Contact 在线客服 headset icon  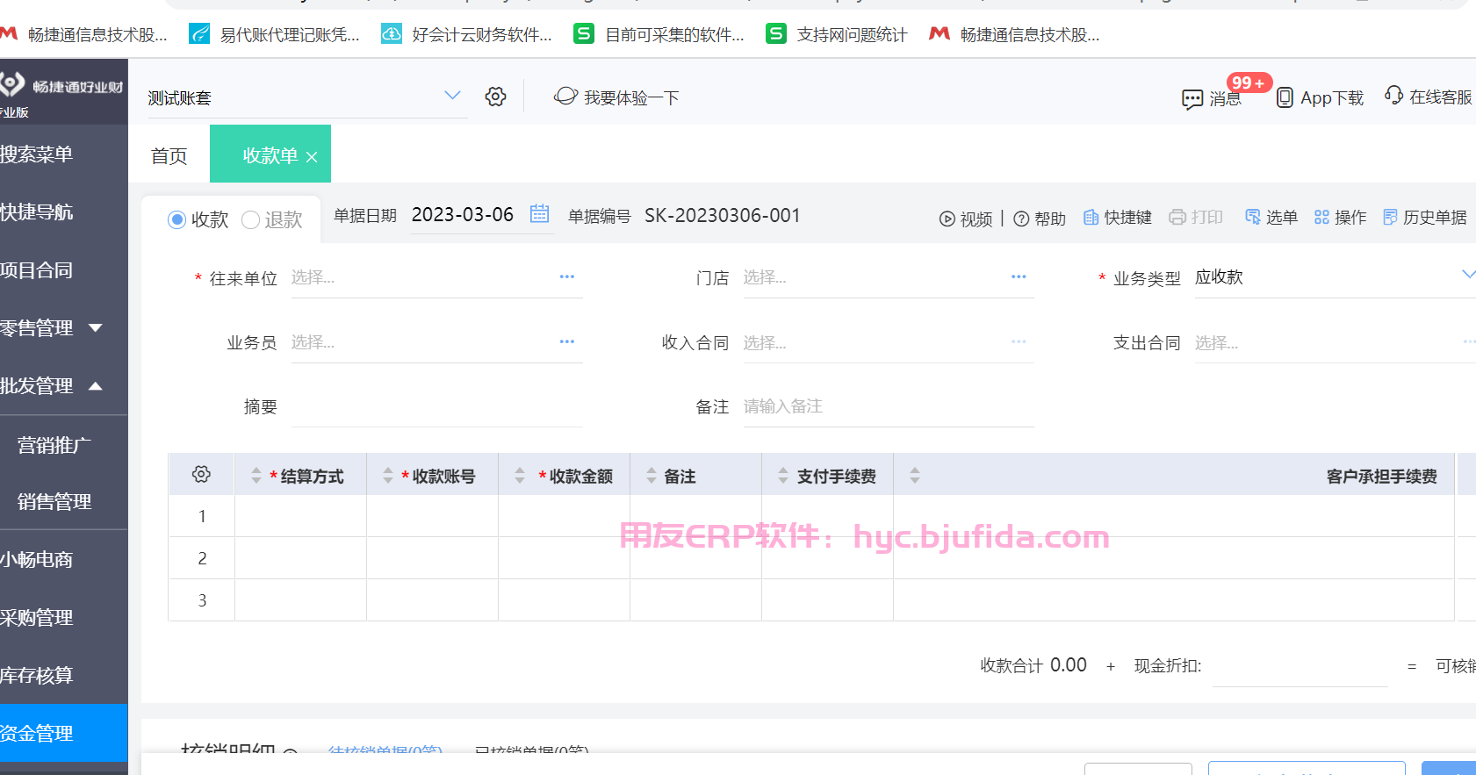click(x=1393, y=96)
